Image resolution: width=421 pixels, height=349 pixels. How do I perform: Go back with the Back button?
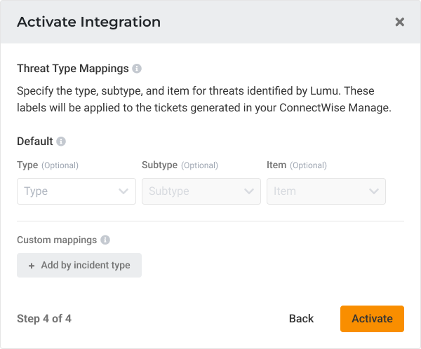[301, 318]
